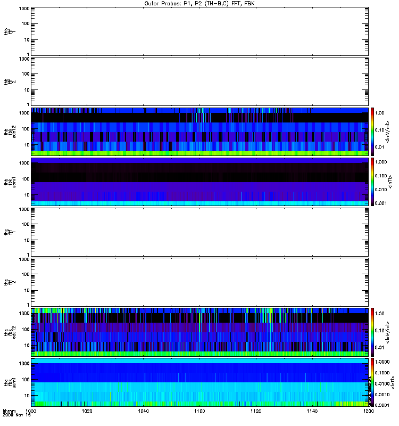399x426 pixels.
Task: Click the <|nT|> unit beside thb scm1 colorbar
Action: [390, 182]
